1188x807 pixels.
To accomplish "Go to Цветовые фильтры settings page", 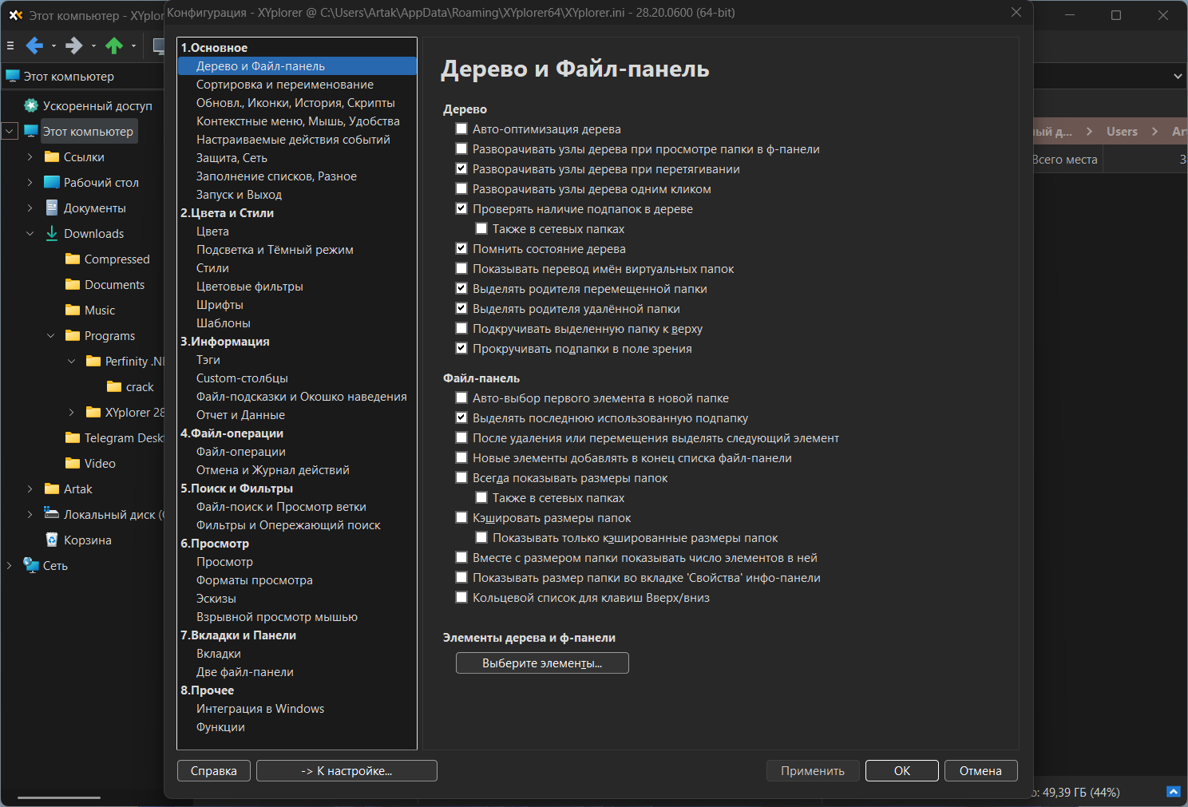I will (x=250, y=287).
